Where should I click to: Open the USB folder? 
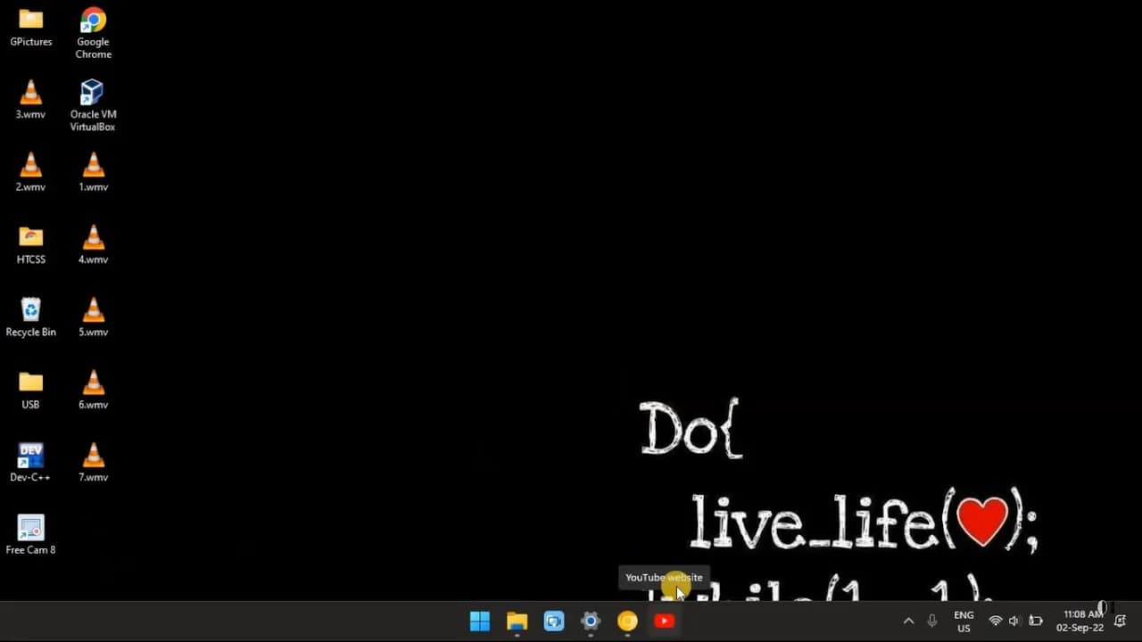pyautogui.click(x=30, y=382)
